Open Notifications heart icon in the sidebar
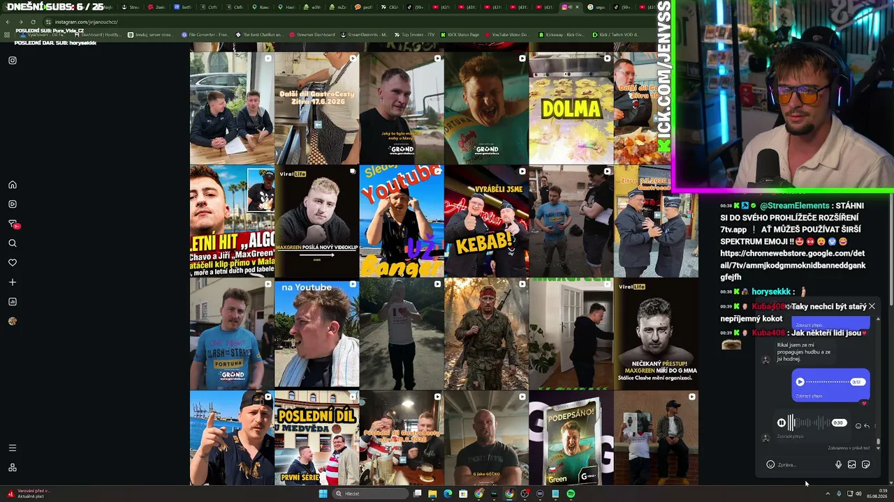Image resolution: width=894 pixels, height=502 pixels. tap(13, 263)
